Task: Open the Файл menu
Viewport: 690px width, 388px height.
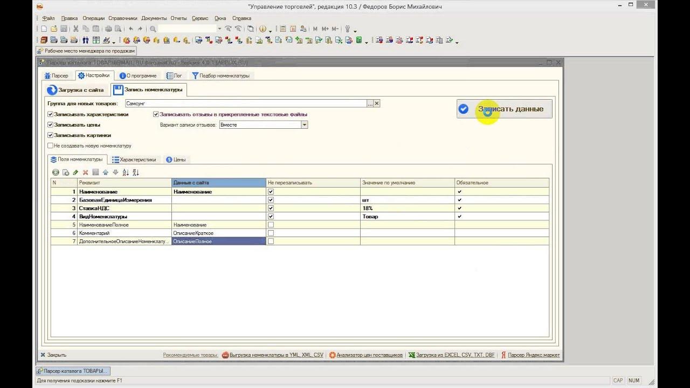Action: point(49,18)
